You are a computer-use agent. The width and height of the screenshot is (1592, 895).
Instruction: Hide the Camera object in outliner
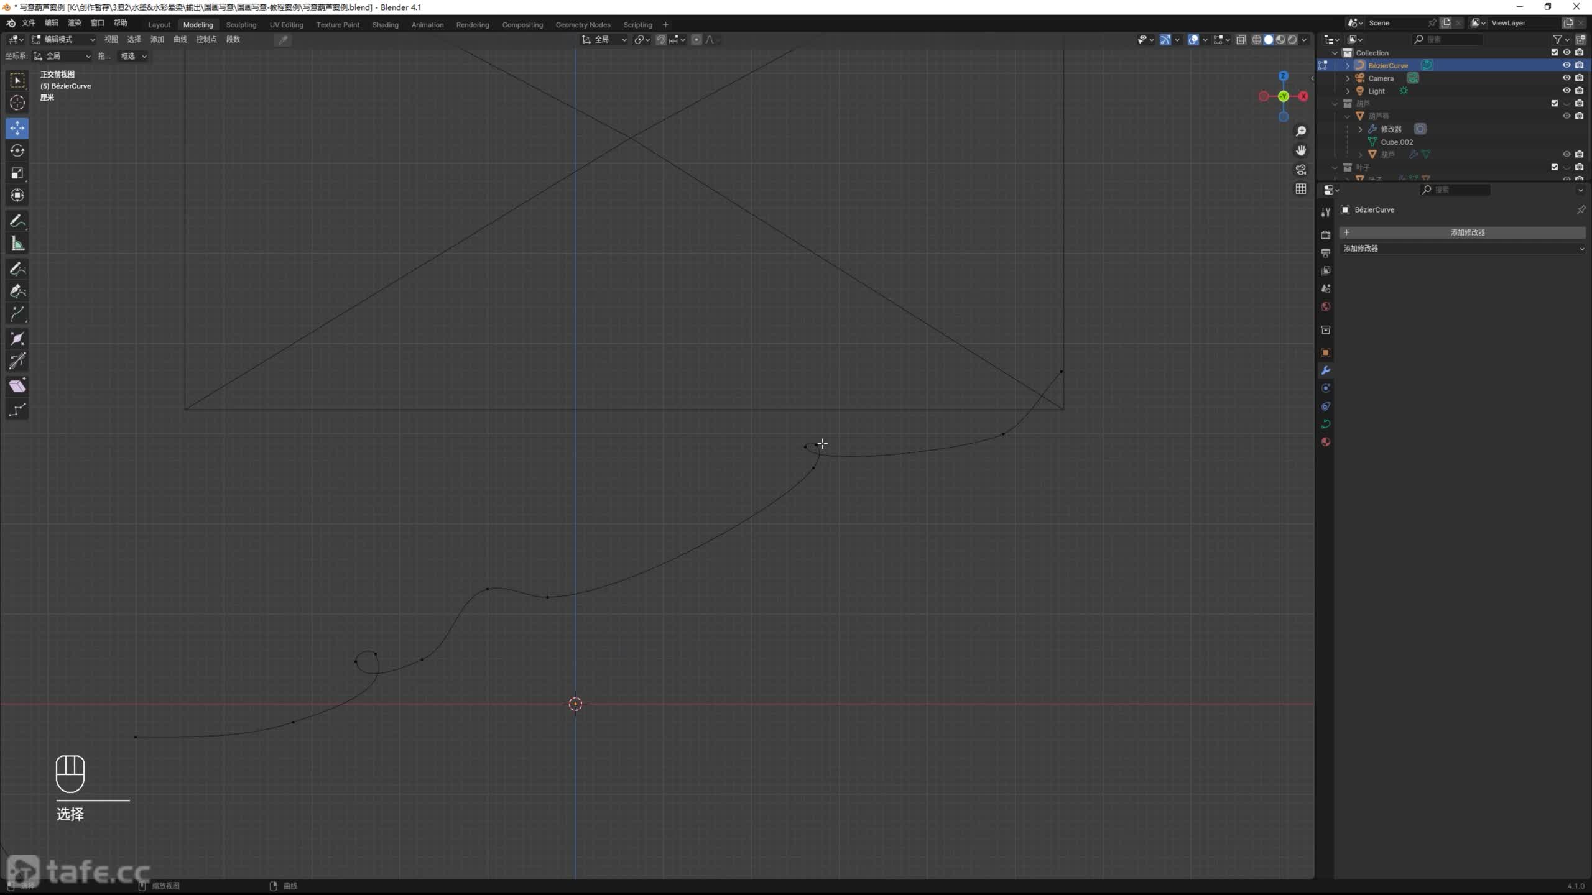click(1566, 78)
